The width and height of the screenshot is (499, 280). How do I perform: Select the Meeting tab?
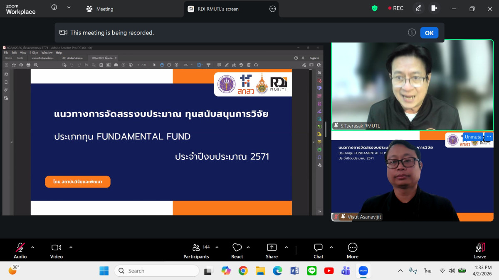point(100,9)
